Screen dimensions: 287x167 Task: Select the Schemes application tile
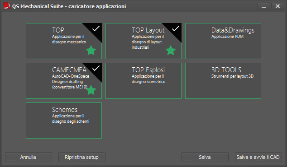[x=64, y=121]
